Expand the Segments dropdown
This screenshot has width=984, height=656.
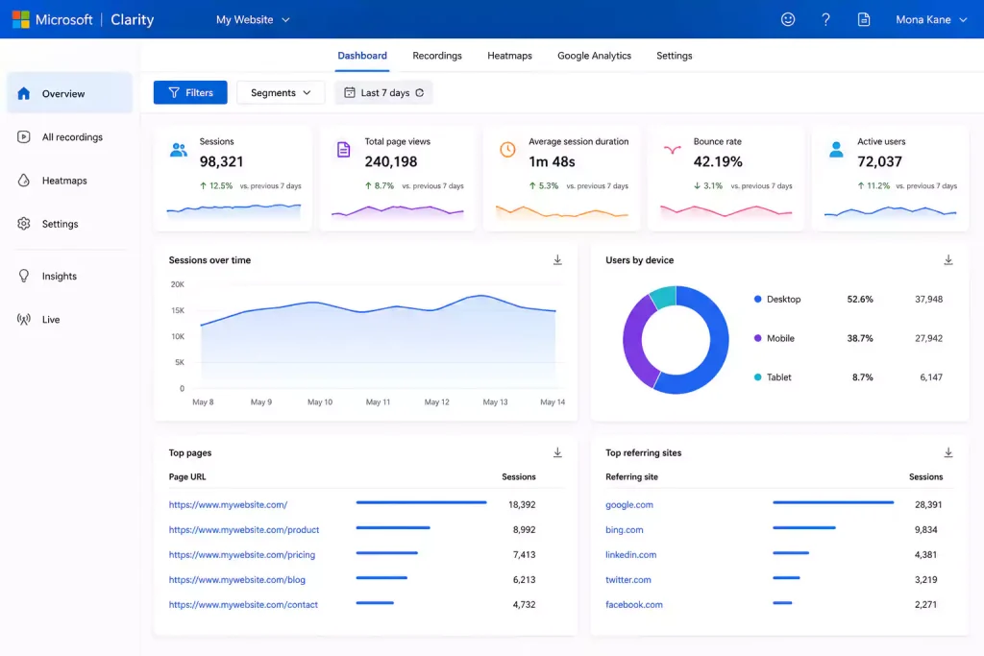click(281, 93)
